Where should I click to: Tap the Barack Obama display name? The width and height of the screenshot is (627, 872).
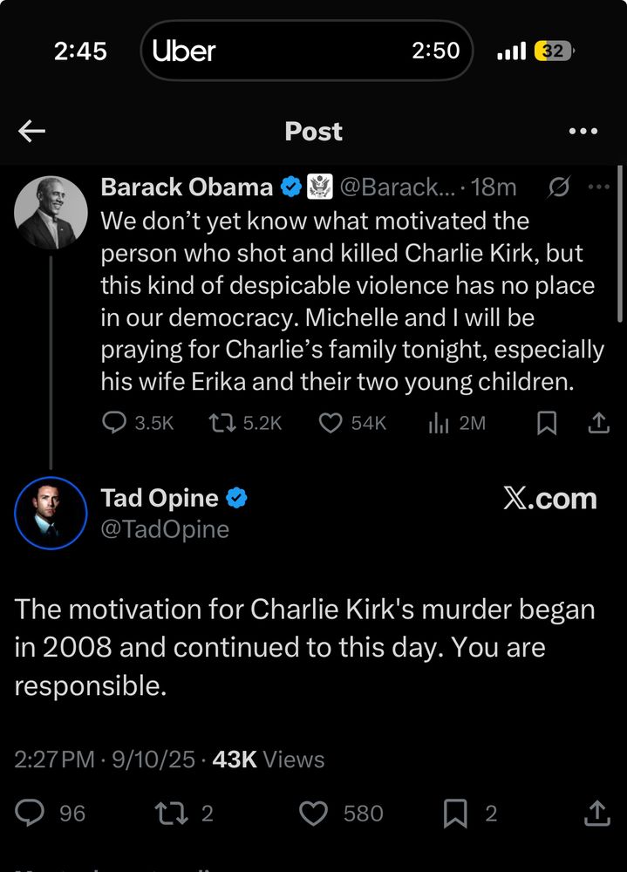187,187
